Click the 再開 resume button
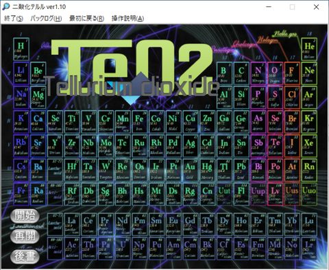This screenshot has width=329, height=270. (25, 236)
